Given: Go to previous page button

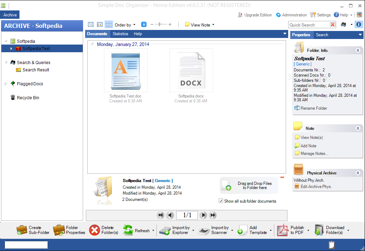Looking at the screenshot, I should 170,215.
